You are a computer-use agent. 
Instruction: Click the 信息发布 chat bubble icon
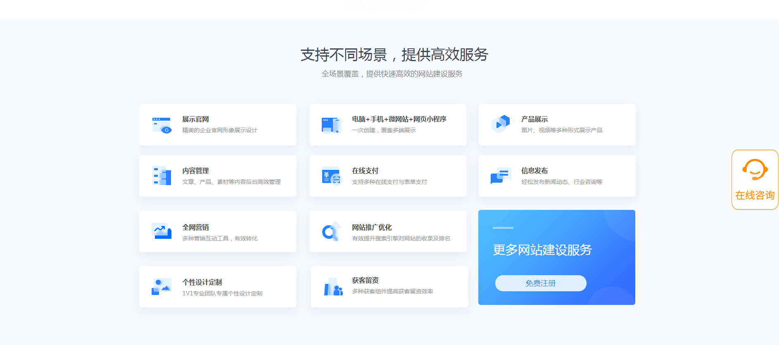[x=501, y=176]
